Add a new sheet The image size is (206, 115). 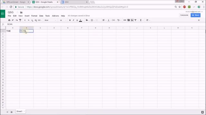tap(7, 112)
